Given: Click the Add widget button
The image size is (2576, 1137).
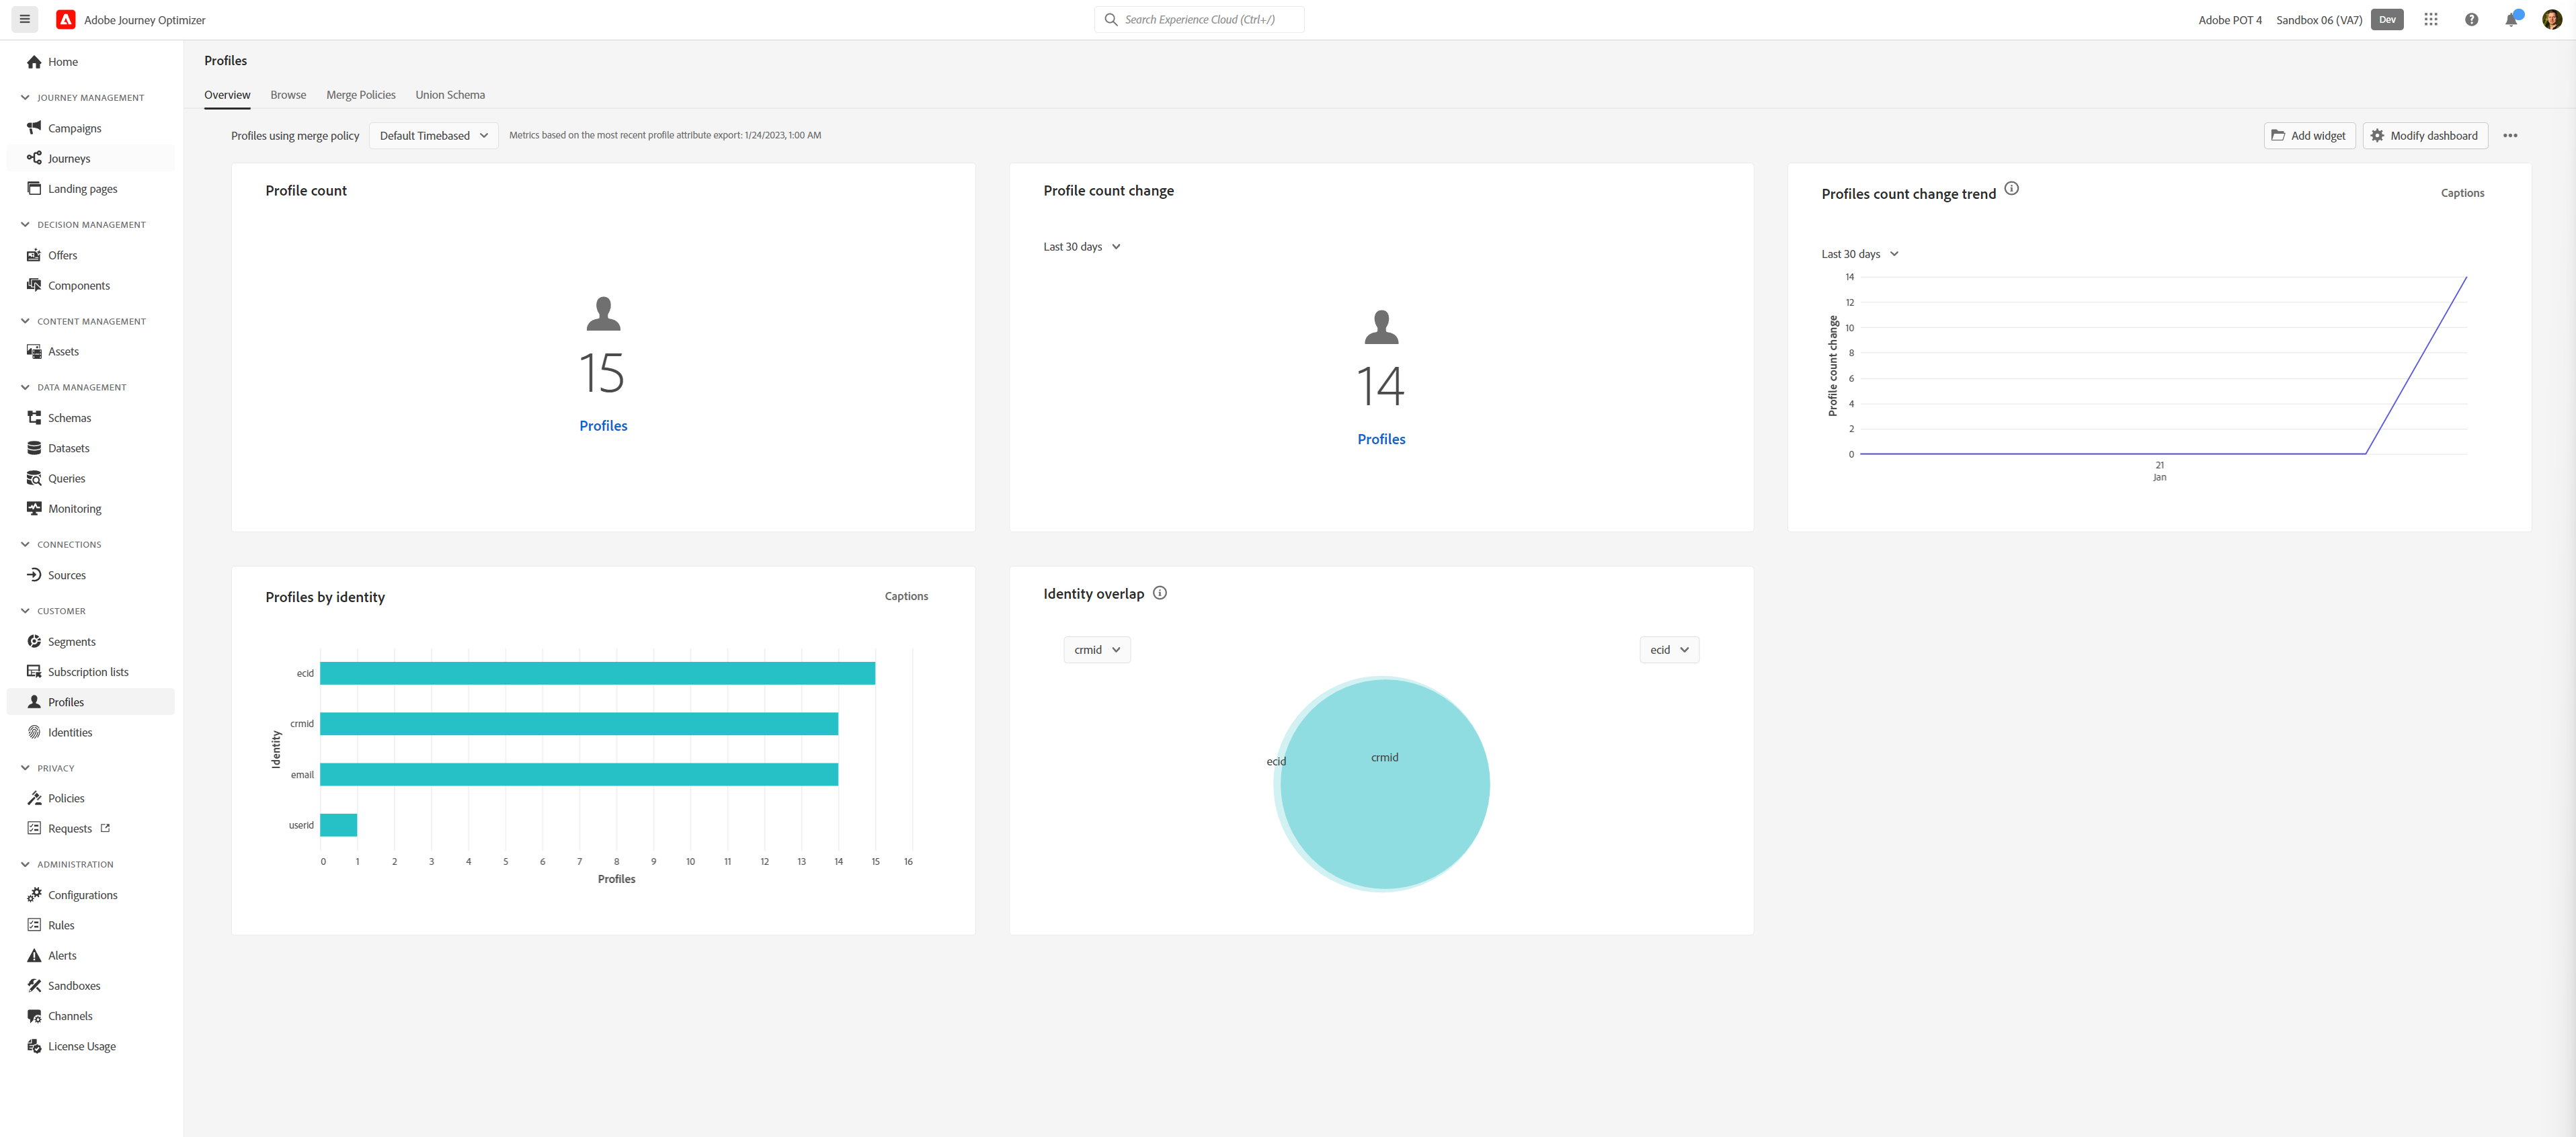Looking at the screenshot, I should (x=2309, y=136).
